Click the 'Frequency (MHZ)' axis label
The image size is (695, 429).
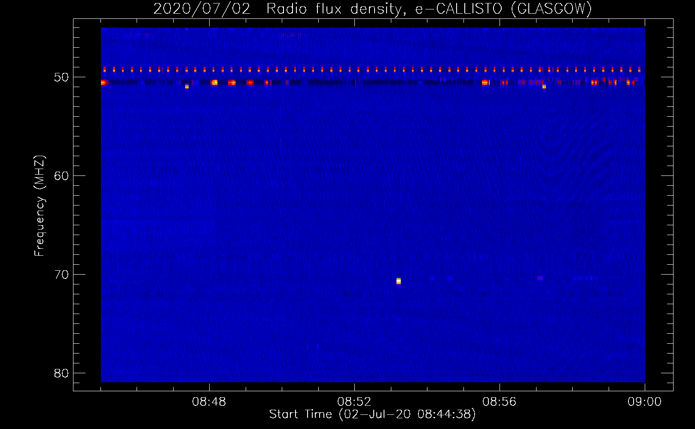pyautogui.click(x=40, y=206)
